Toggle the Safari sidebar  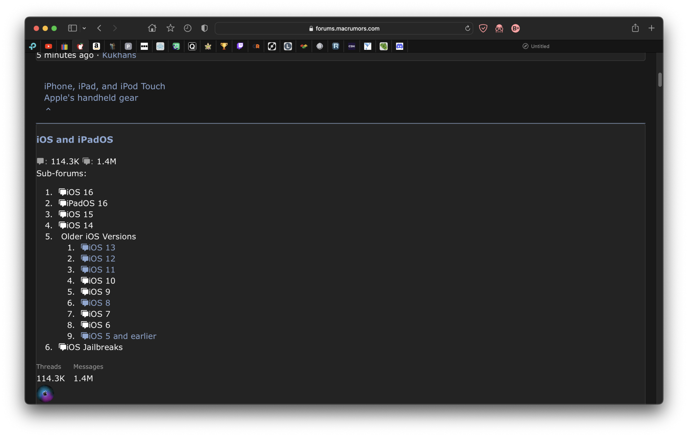[x=72, y=28]
